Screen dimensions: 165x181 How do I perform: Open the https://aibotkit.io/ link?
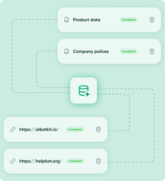[39, 129]
